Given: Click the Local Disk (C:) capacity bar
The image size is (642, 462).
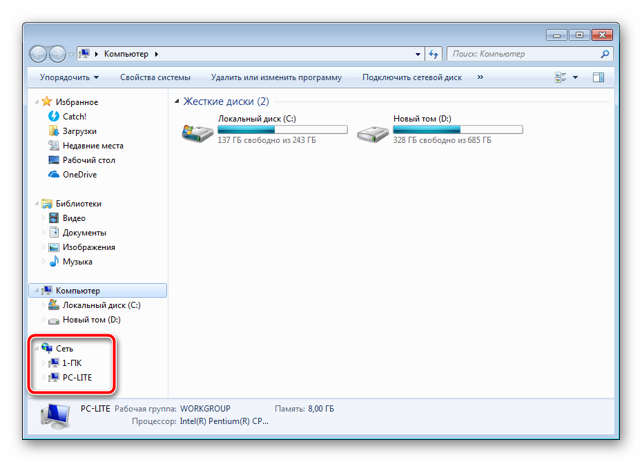Looking at the screenshot, I should tap(282, 129).
